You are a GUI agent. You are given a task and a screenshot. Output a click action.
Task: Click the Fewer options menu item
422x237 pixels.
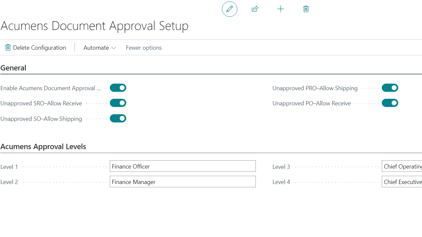click(144, 47)
